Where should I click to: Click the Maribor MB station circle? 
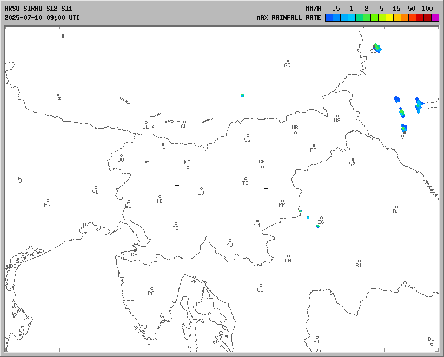pyautogui.click(x=295, y=133)
